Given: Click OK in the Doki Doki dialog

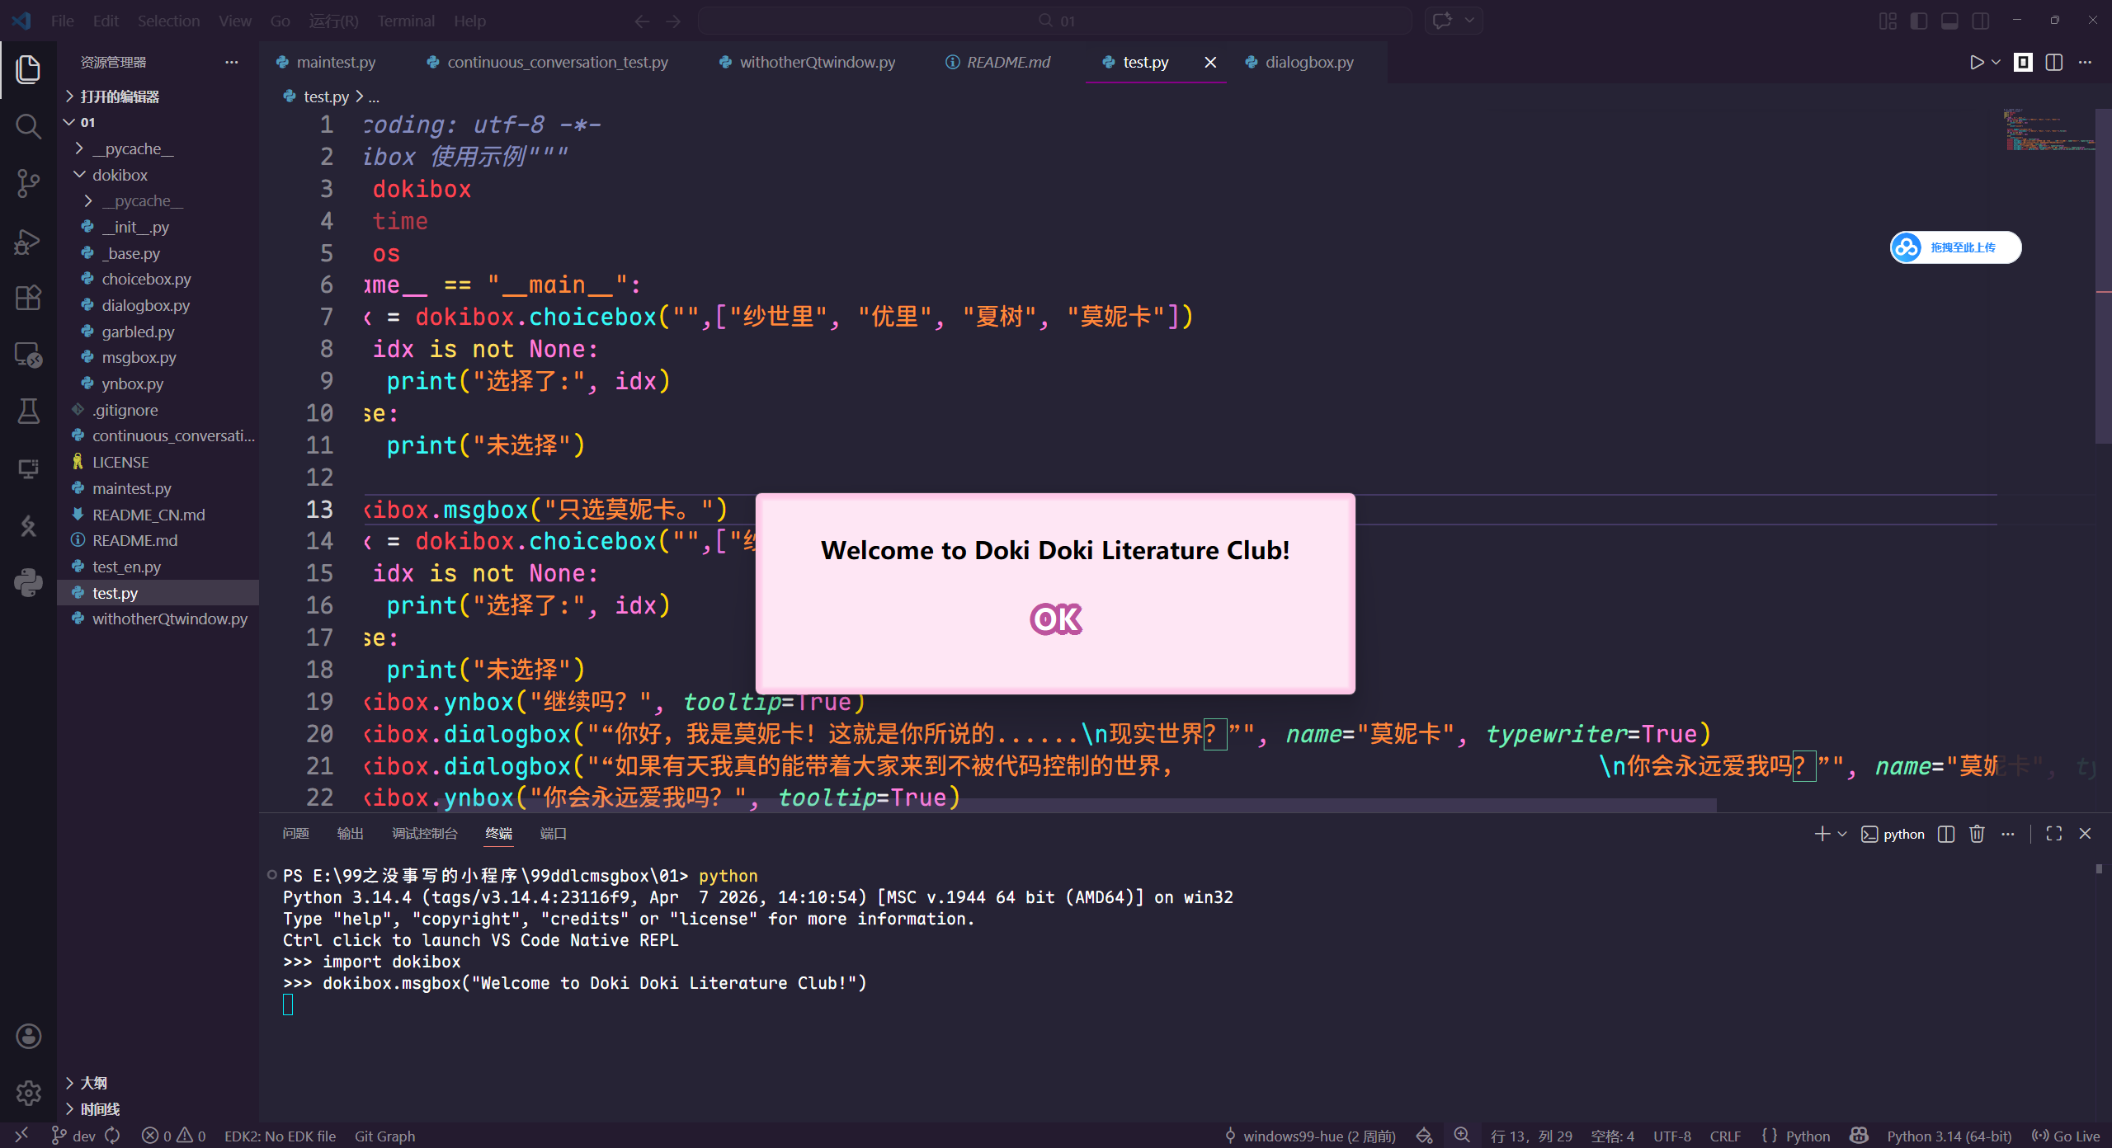Looking at the screenshot, I should [1055, 619].
